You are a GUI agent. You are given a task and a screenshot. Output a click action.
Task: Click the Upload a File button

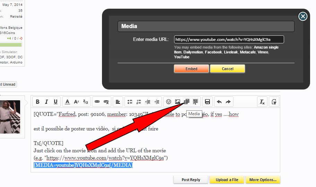tap(227, 180)
